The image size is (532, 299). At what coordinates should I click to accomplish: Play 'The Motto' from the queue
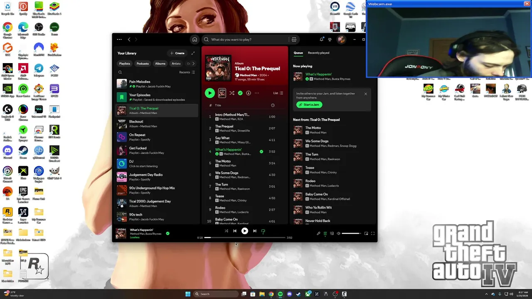coord(332,130)
